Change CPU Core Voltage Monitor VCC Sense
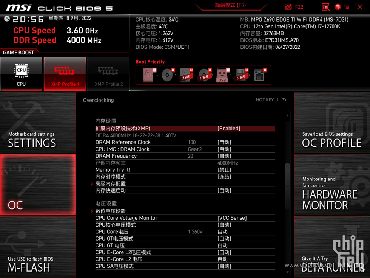The image size is (370, 278). click(x=185, y=218)
